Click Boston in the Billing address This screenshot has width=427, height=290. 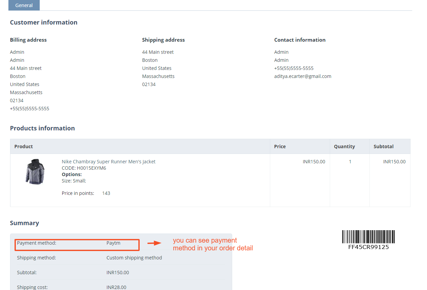(18, 76)
